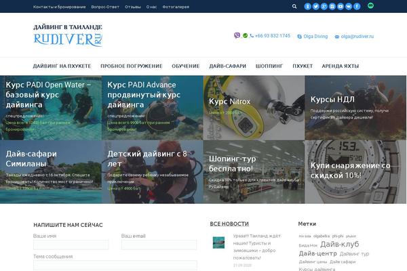Click the green chat bubble icon
Screen dimensions: 407x271
point(370,5)
